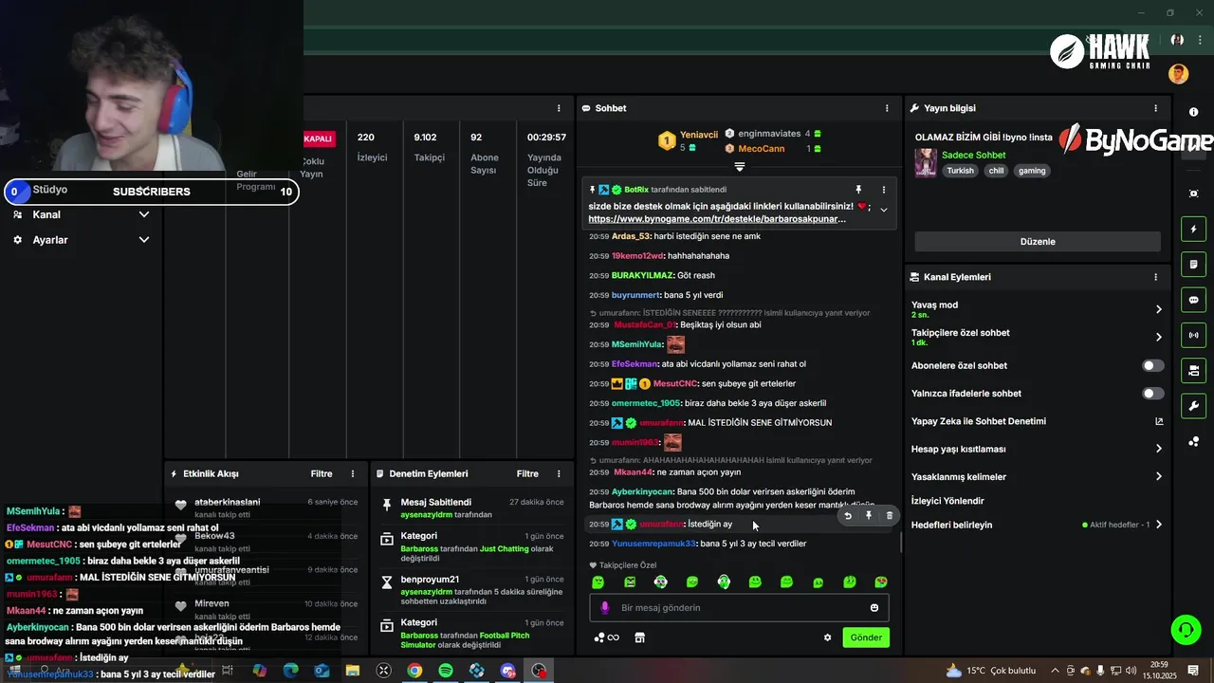Viewport: 1214px width, 683px height.
Task: Open pinned message three-dot menu
Action: coord(884,190)
